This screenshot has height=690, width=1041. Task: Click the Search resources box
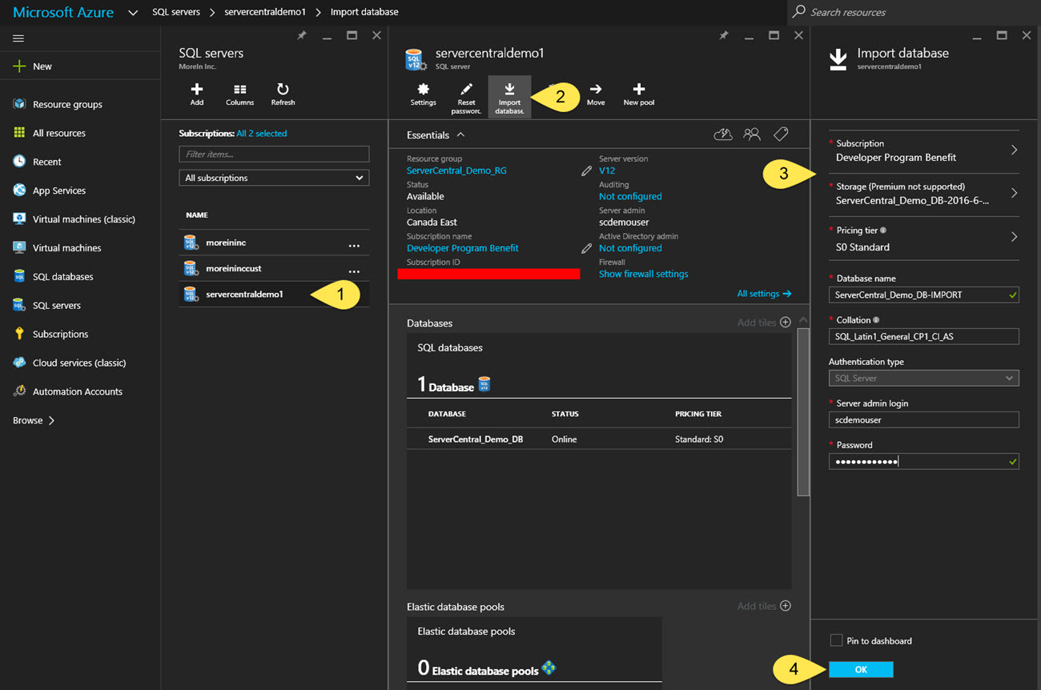(913, 12)
